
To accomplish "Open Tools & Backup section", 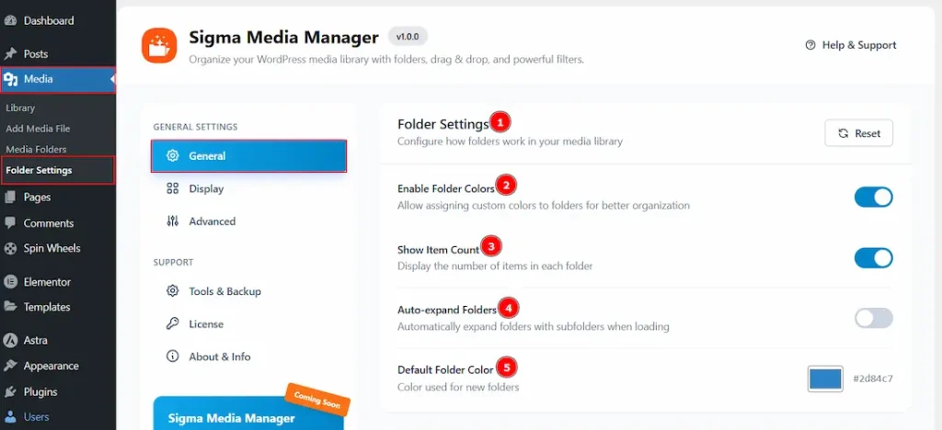I will (x=248, y=291).
